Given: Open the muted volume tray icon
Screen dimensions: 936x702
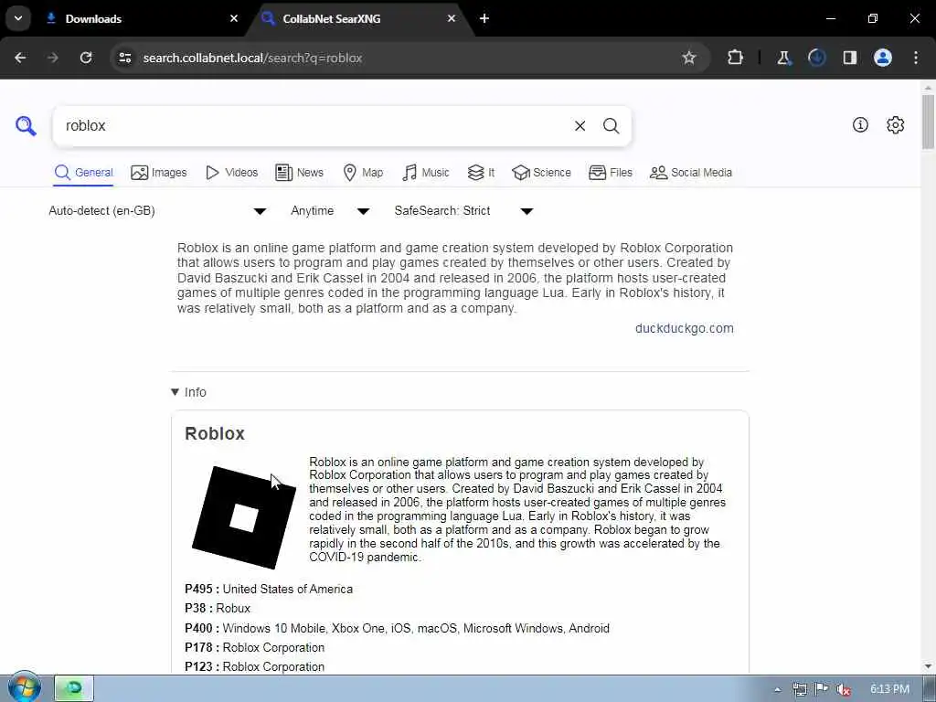Looking at the screenshot, I should 844,689.
